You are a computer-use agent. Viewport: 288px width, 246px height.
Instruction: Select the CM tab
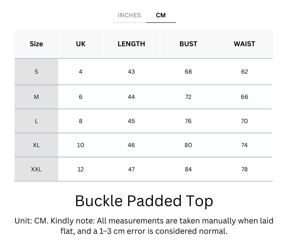[x=161, y=15]
